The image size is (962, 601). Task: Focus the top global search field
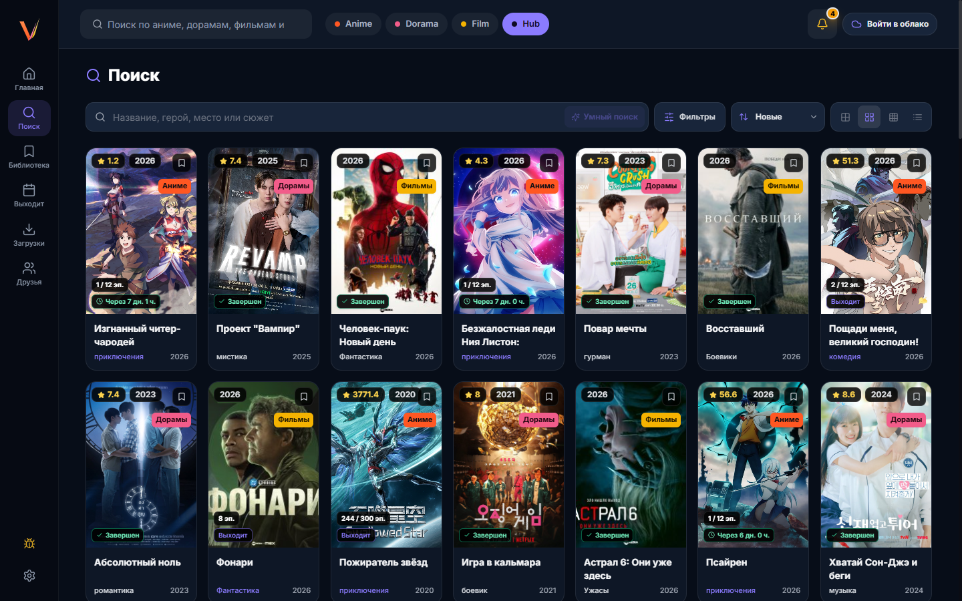[x=196, y=24]
